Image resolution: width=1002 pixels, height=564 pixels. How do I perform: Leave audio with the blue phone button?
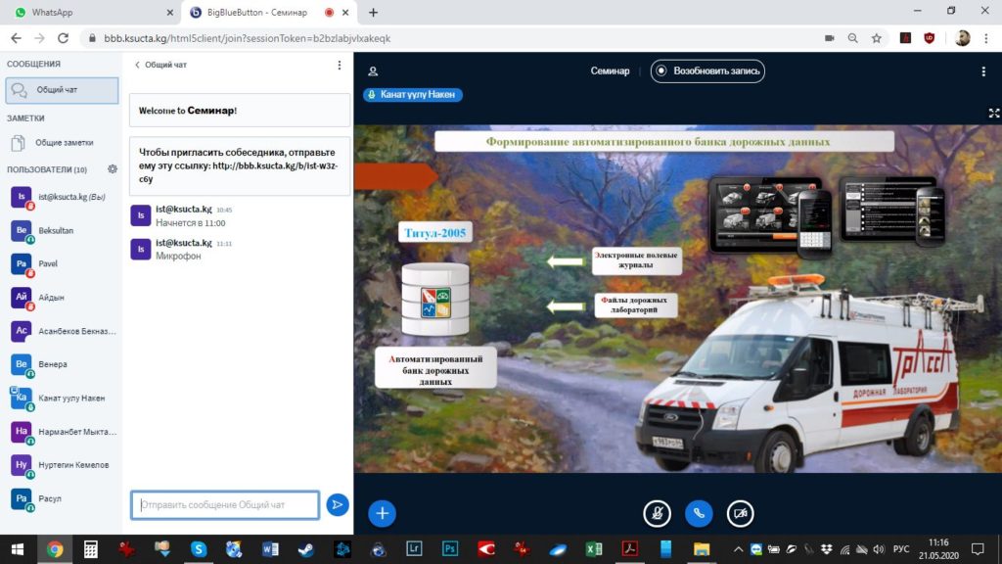point(699,513)
